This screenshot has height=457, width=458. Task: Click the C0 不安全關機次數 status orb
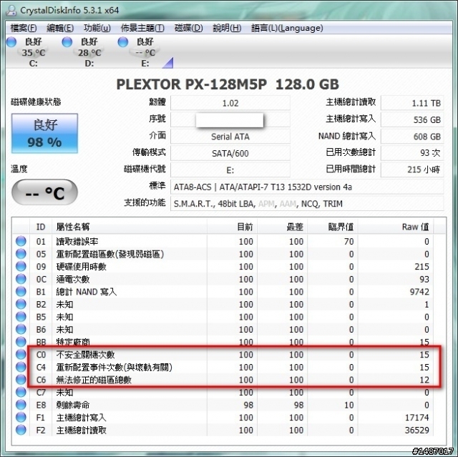tap(21, 354)
